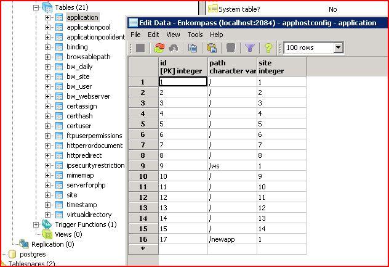The image size is (389, 267).
Task: Click the Delete (trash) toolbar icon
Action: click(231, 48)
